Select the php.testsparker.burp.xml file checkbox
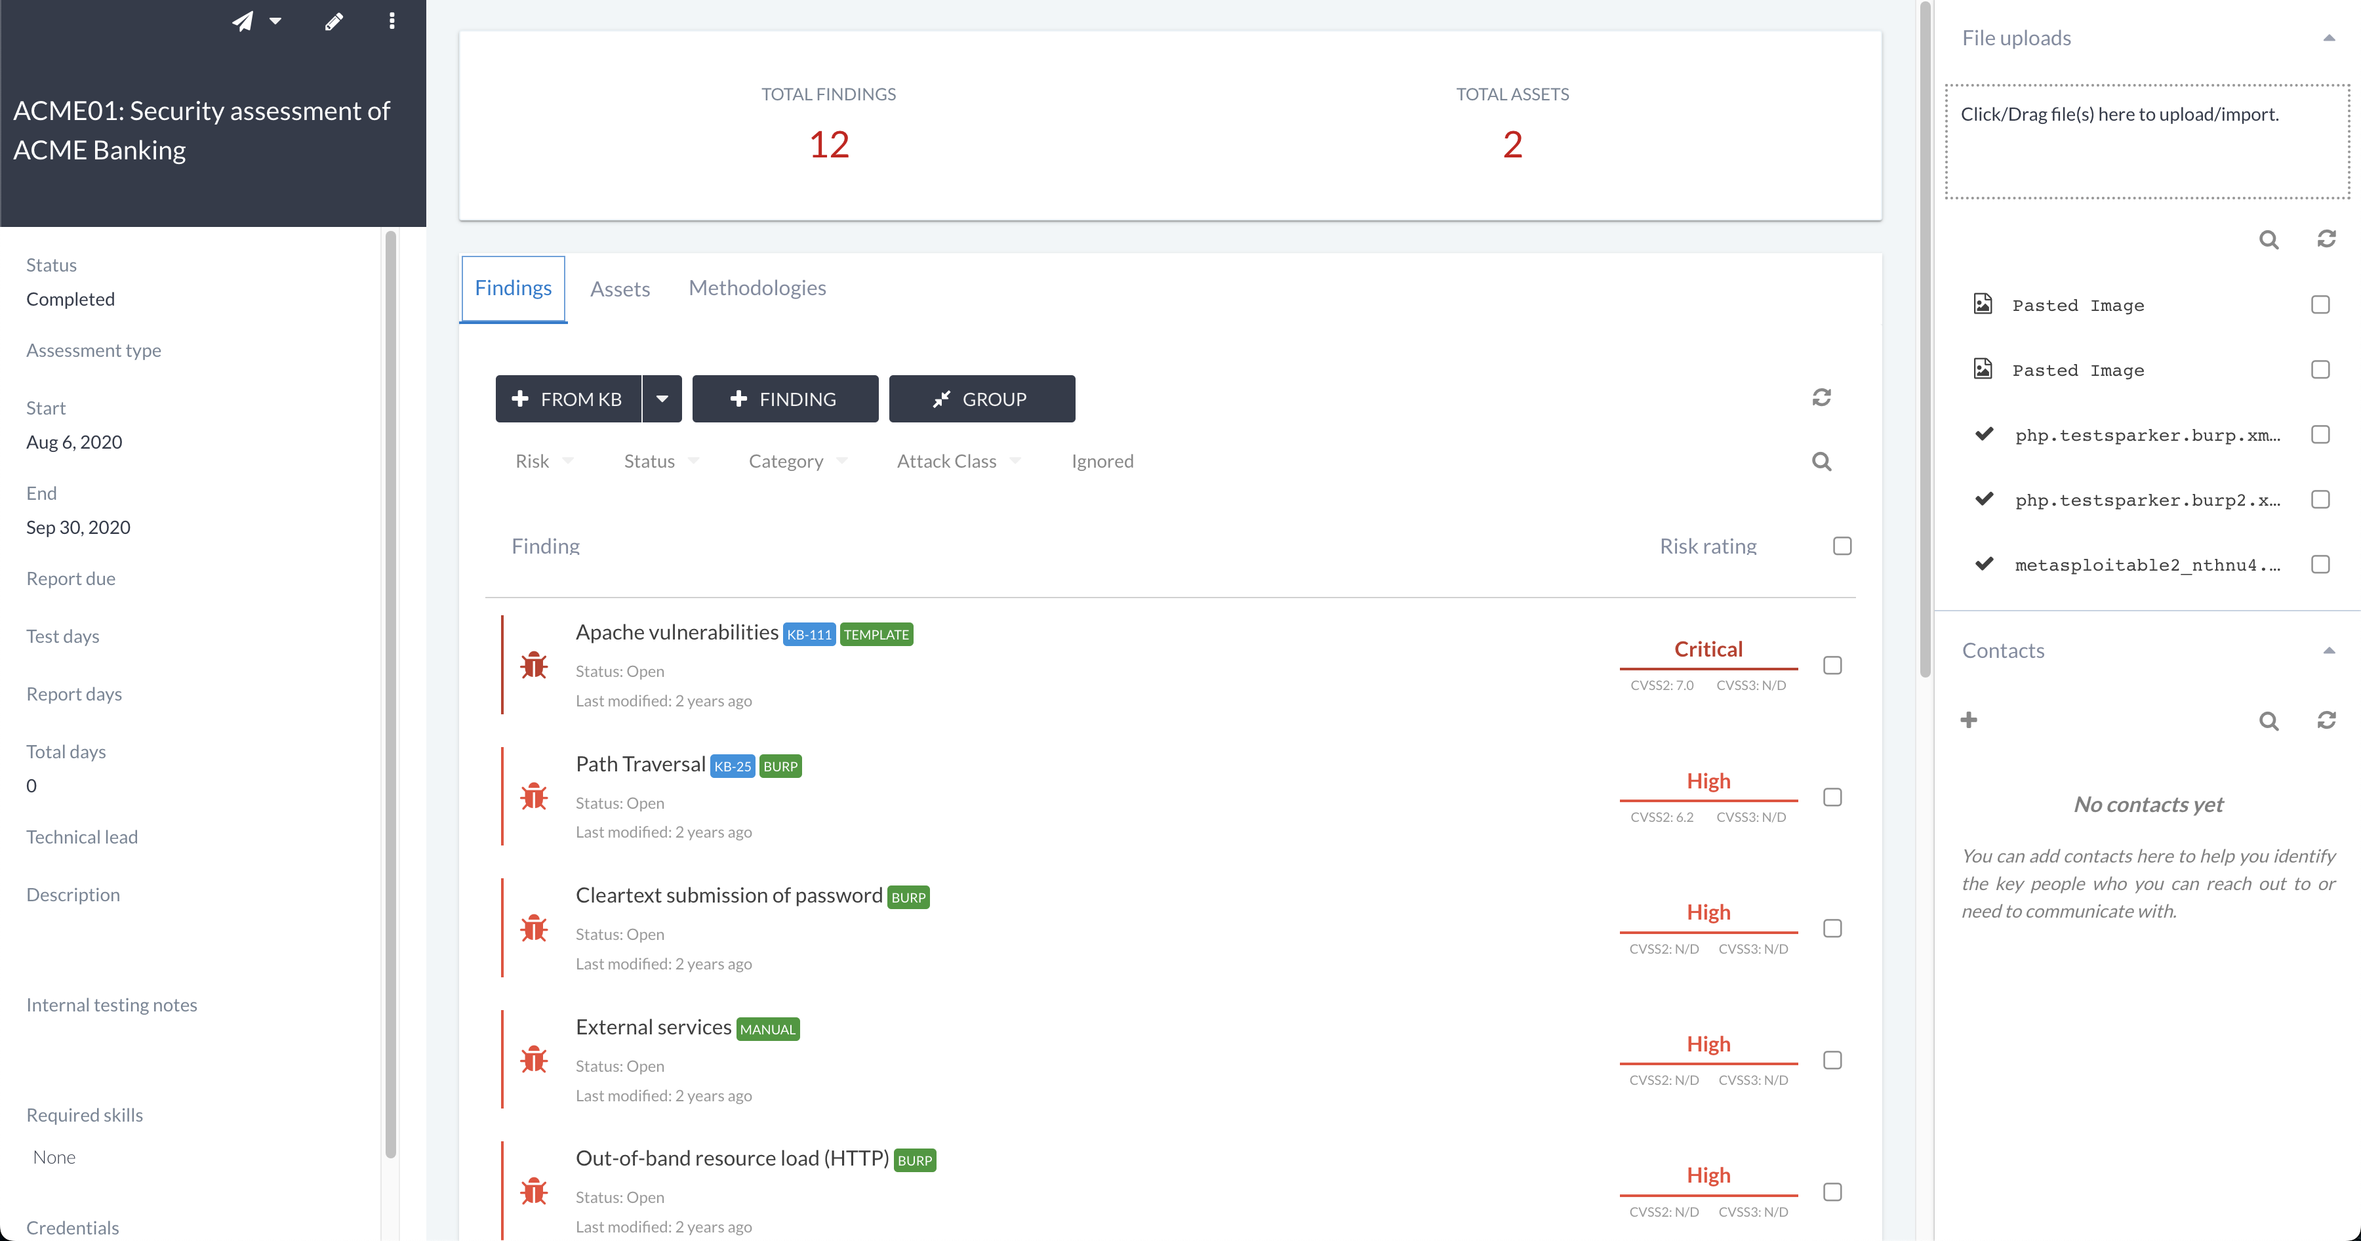The height and width of the screenshot is (1241, 2361). 2320,434
